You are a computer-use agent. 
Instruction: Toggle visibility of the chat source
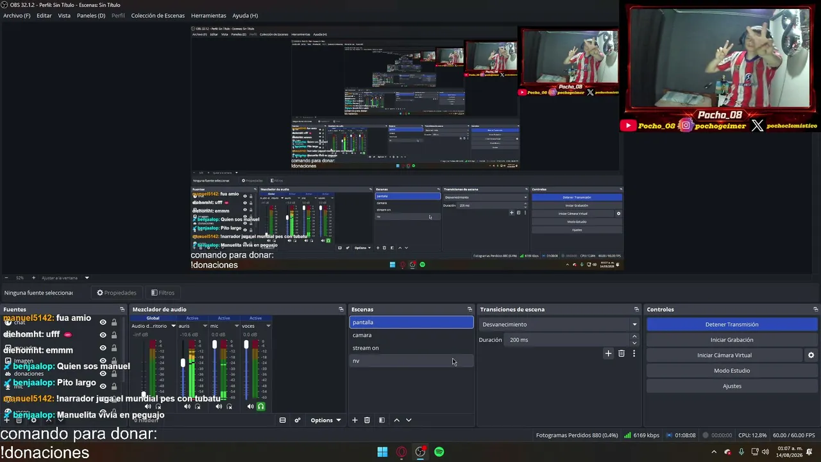click(x=103, y=322)
